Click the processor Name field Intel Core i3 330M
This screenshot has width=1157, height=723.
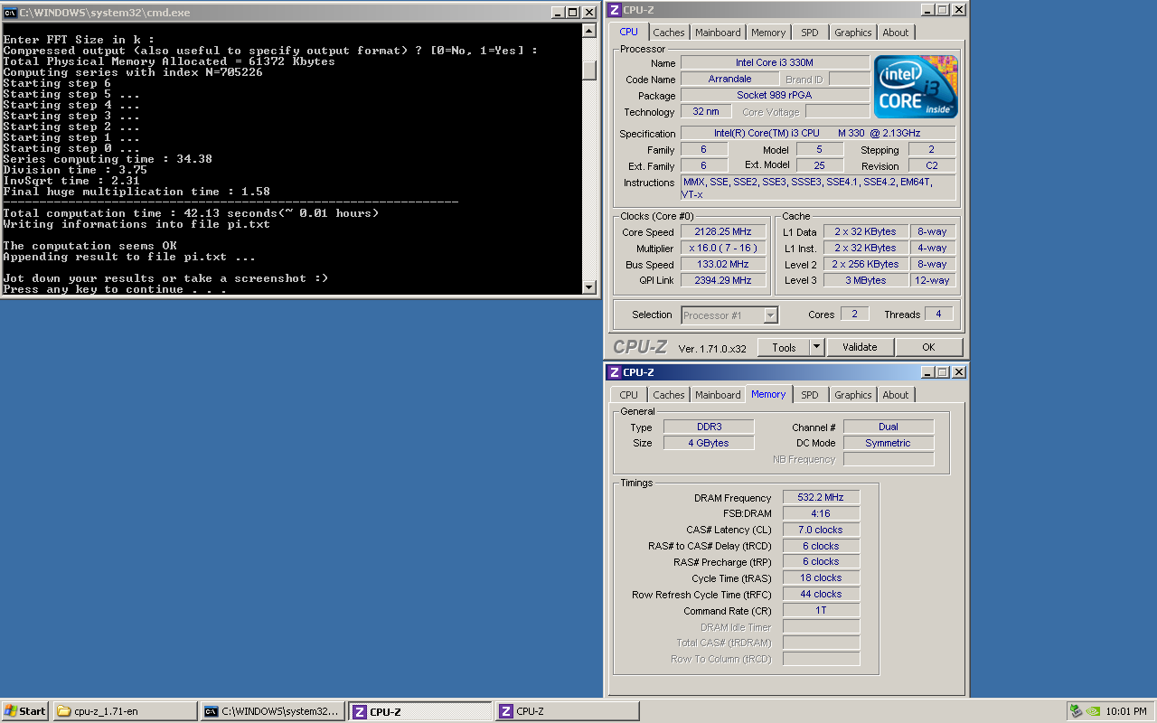(775, 63)
